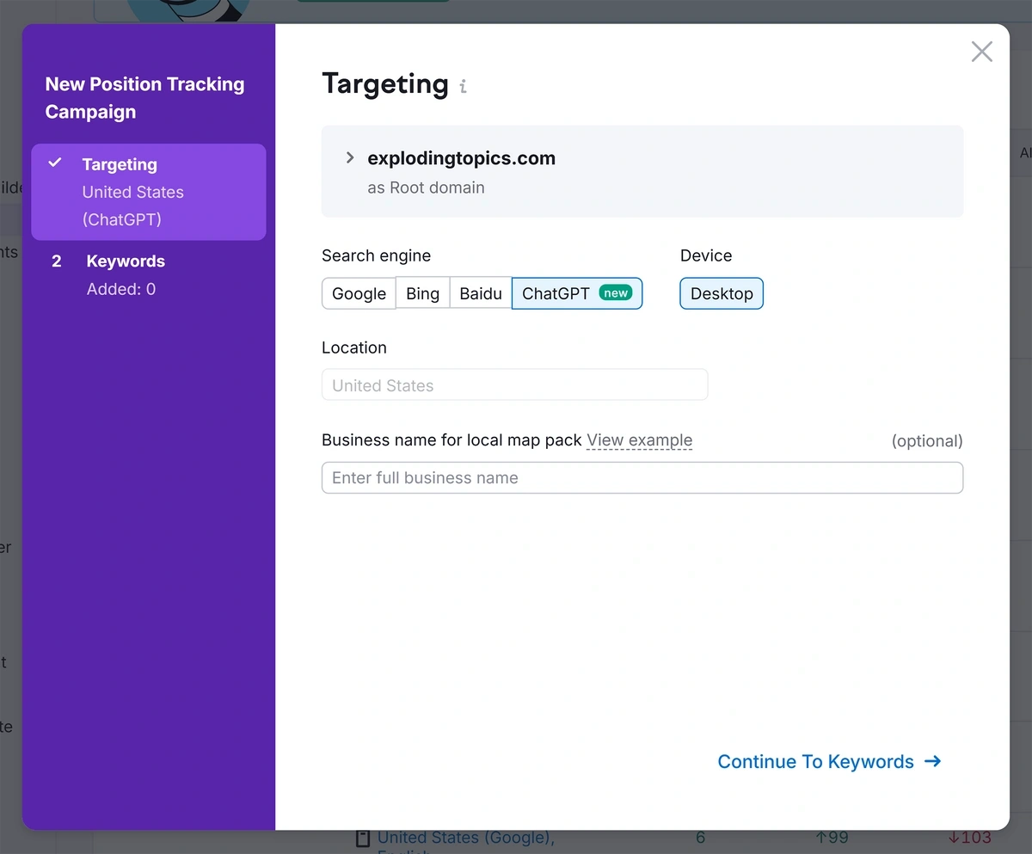This screenshot has height=854, width=1032.
Task: Click 'as Root domain' text
Action: tap(426, 187)
